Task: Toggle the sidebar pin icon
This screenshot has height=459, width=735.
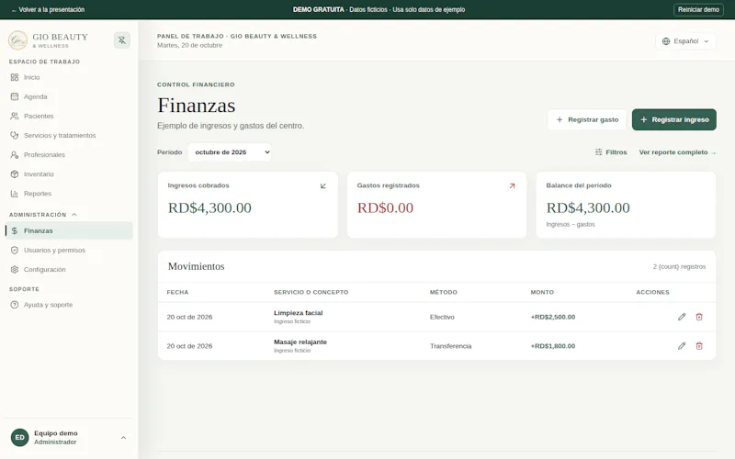Action: pyautogui.click(x=122, y=40)
